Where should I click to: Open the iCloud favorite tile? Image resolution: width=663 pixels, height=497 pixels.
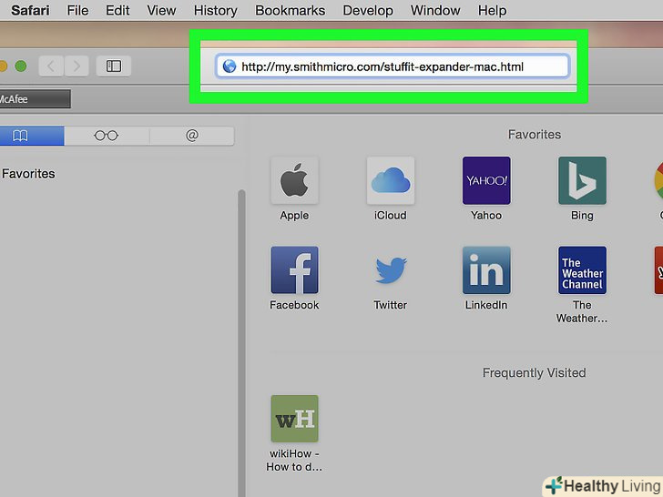pyautogui.click(x=391, y=180)
